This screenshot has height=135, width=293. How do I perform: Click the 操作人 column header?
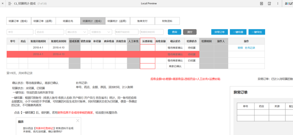click(221, 41)
